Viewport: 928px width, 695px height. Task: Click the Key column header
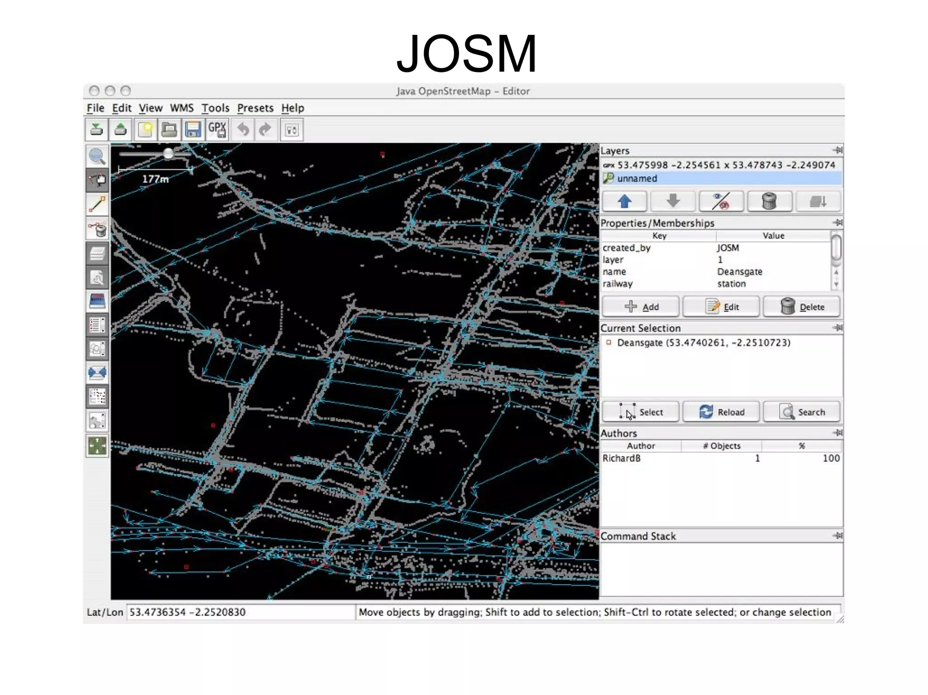pos(659,236)
